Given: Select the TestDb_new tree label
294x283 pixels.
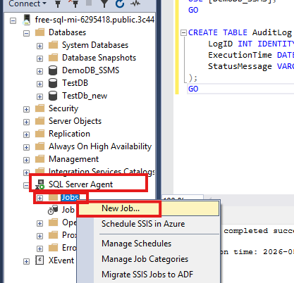Looking at the screenshot, I should tap(85, 96).
